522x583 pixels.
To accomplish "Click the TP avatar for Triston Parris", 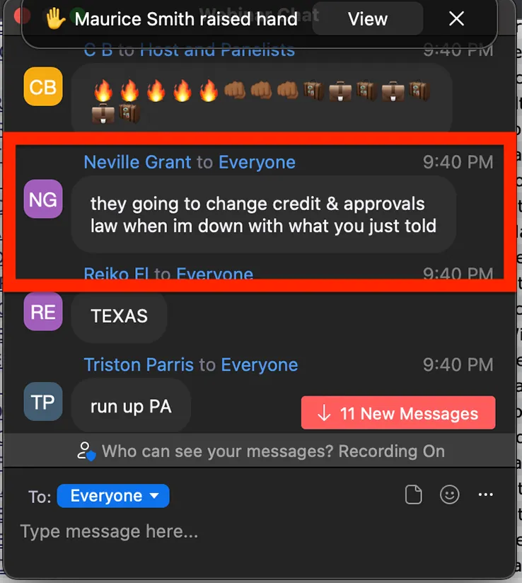I will pos(43,402).
